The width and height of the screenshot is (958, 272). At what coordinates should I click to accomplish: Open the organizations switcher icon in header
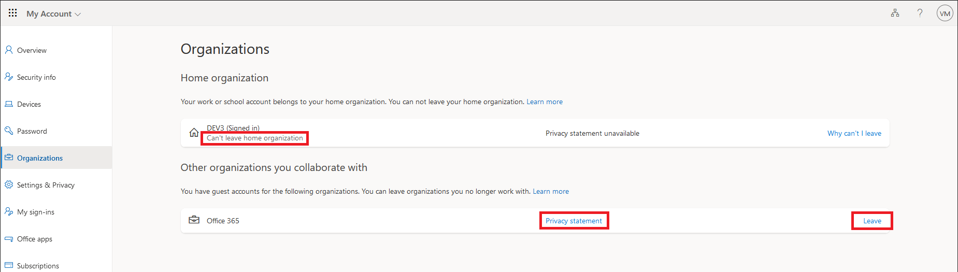coord(895,13)
